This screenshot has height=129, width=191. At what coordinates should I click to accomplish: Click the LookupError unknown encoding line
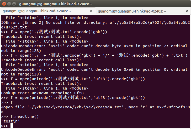tap(43, 93)
